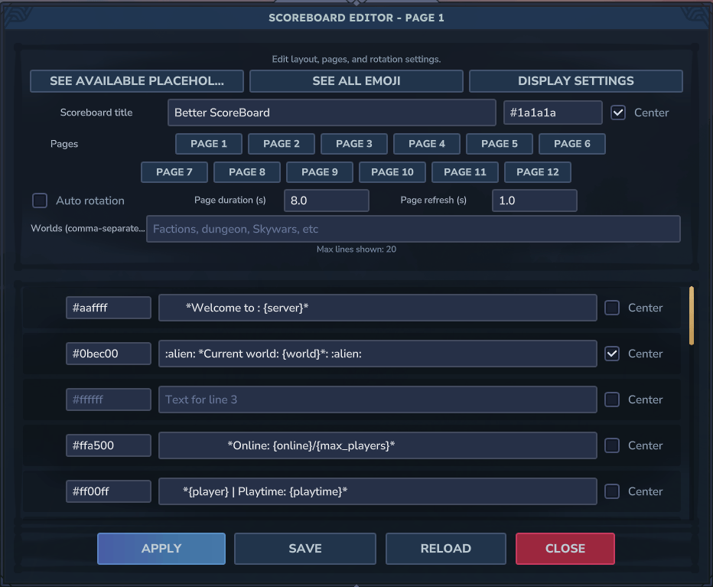Open Display Settings

pyautogui.click(x=575, y=81)
